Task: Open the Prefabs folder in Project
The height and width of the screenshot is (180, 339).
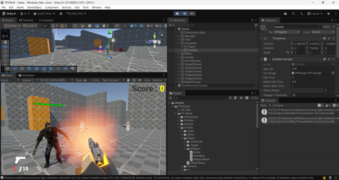Action: [189, 120]
